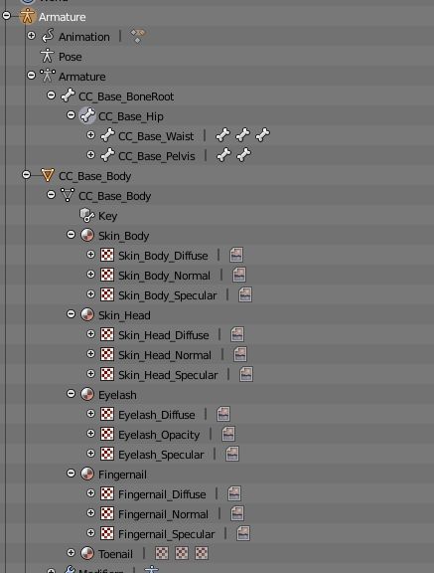Click the checker texture icon of Eyelash_Diffuse
This screenshot has width=434, height=573.
pyautogui.click(x=107, y=414)
